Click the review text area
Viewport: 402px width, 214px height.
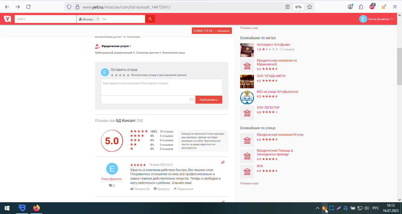[x=162, y=87]
